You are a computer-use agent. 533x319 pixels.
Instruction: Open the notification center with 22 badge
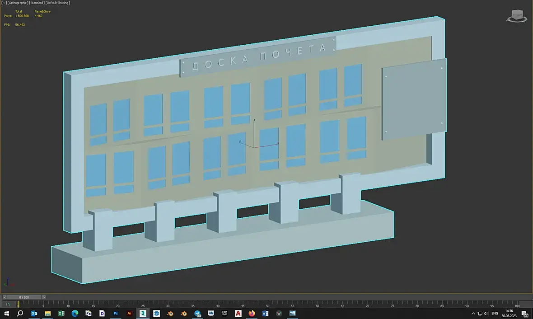[525, 314]
